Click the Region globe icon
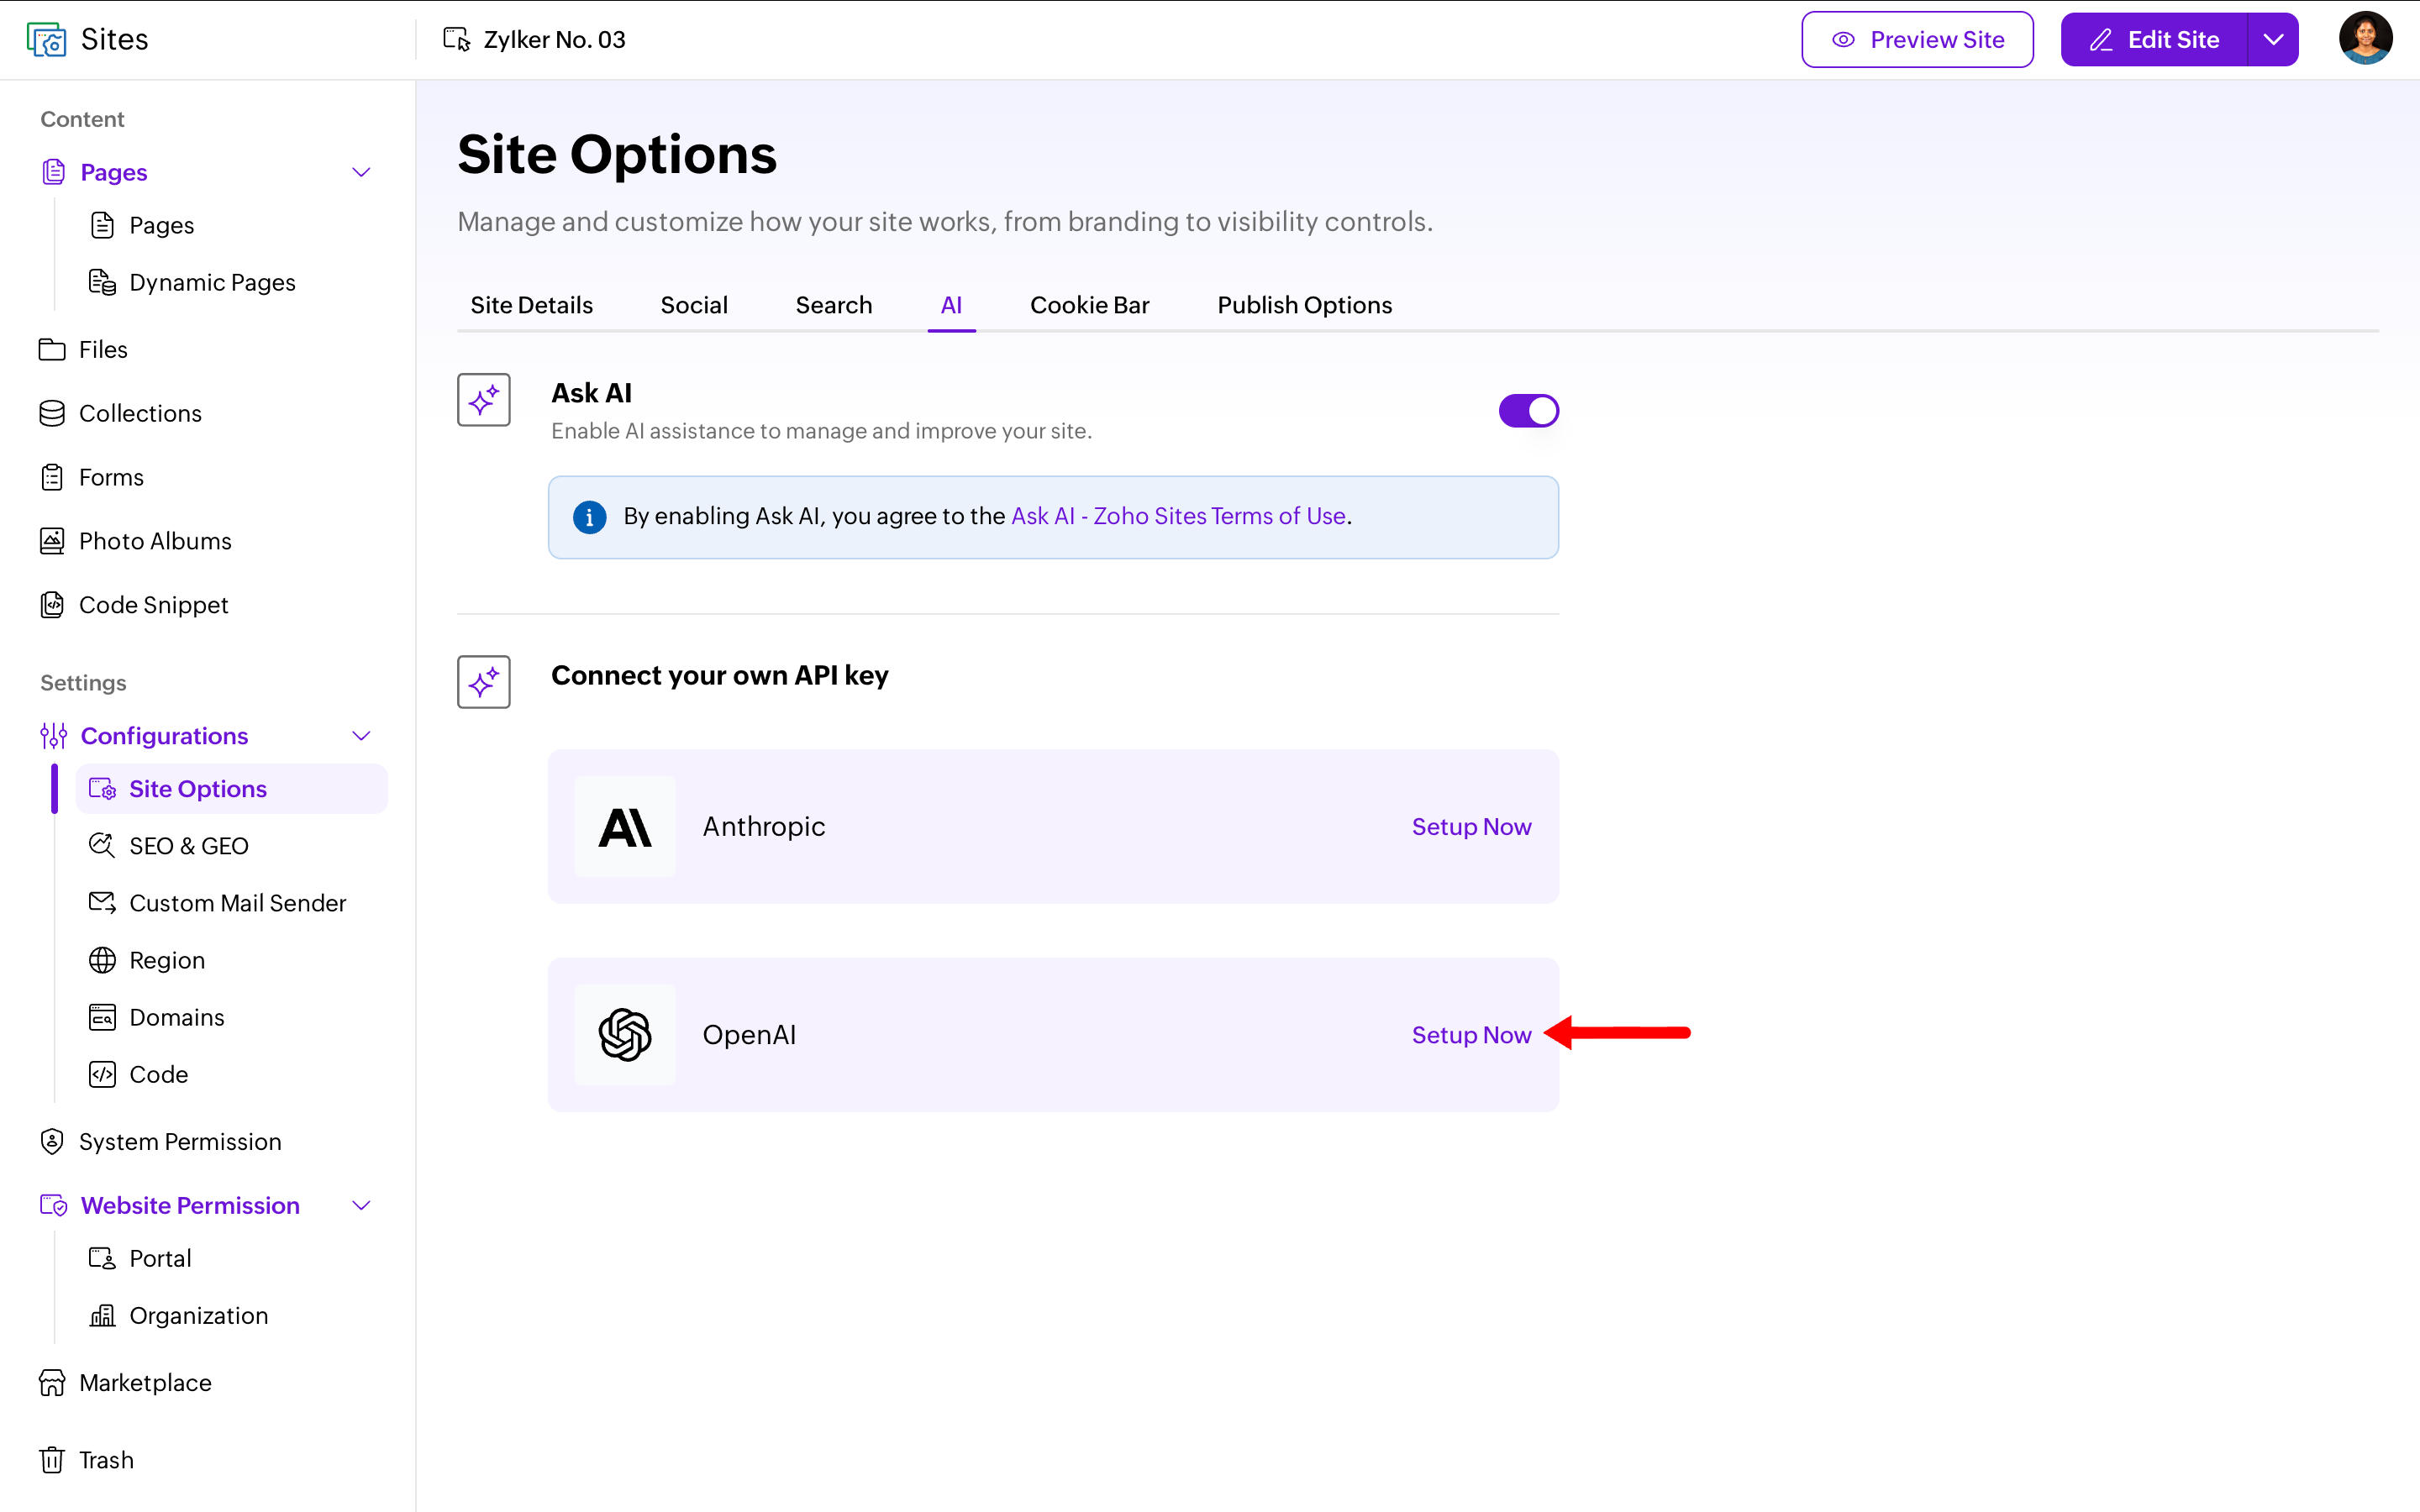The image size is (2420, 1512). 102,960
